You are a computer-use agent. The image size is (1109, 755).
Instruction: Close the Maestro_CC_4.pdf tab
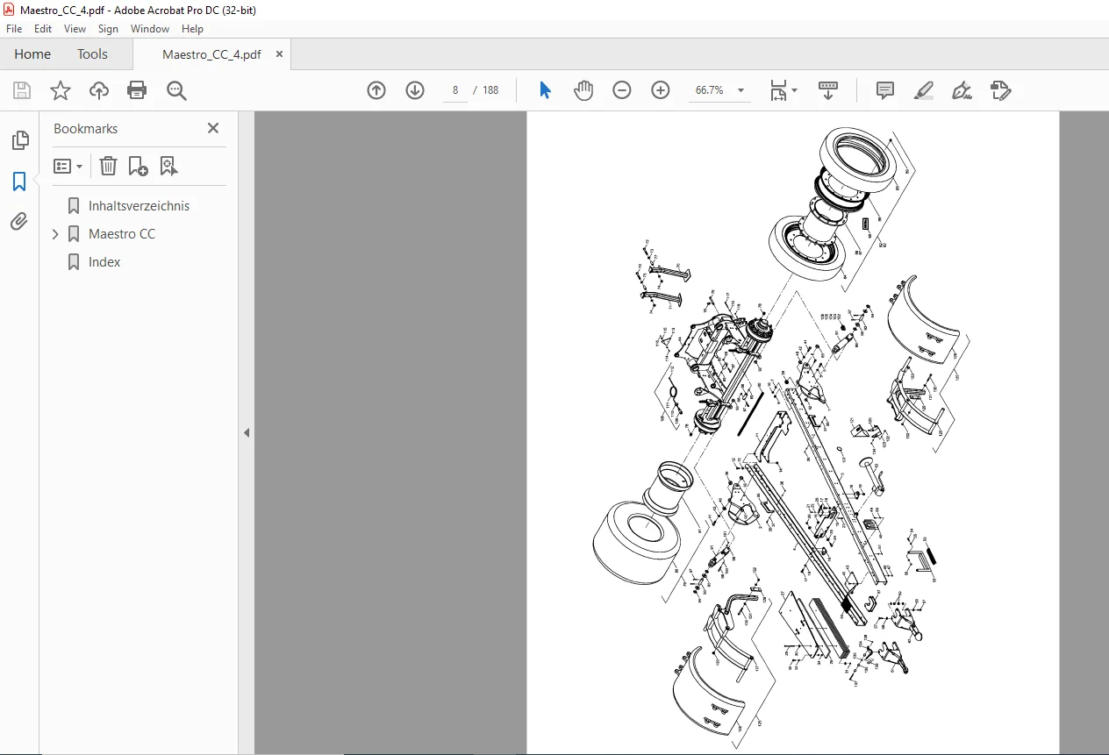[279, 54]
